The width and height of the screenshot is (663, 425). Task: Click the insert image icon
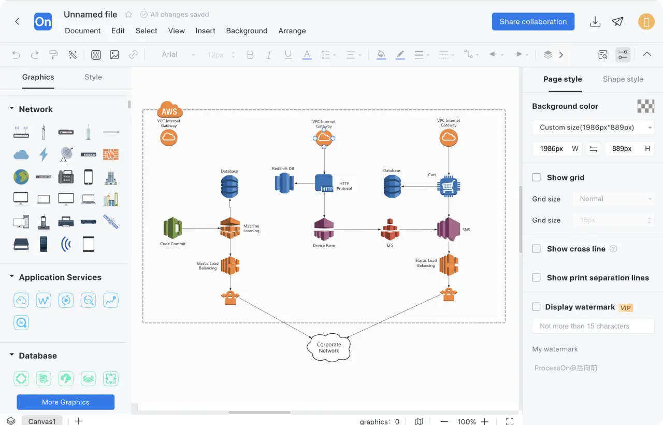[x=114, y=55]
